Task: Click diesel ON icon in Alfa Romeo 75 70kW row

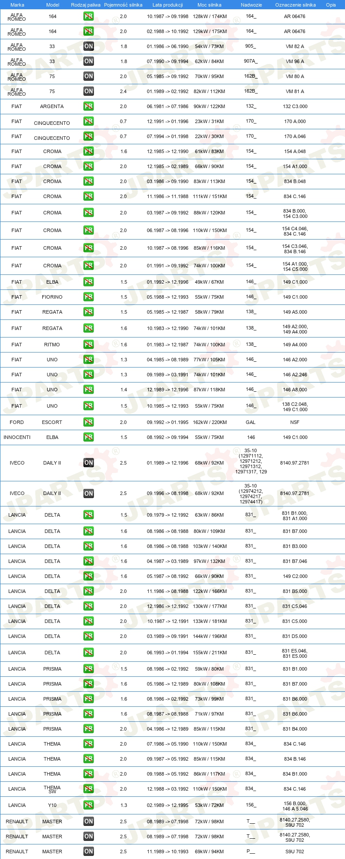Action: [89, 76]
